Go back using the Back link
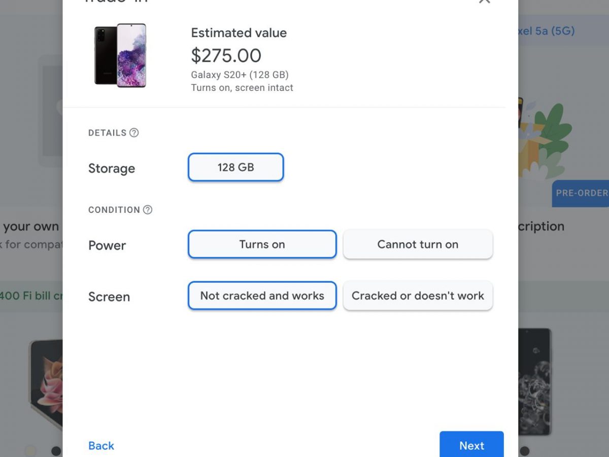 (101, 445)
